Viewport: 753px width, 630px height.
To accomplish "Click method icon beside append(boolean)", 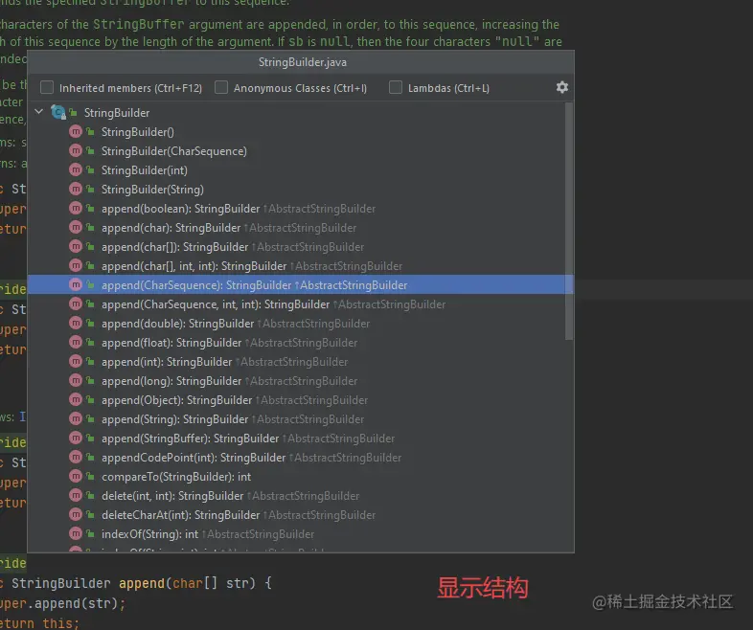I will 76,208.
